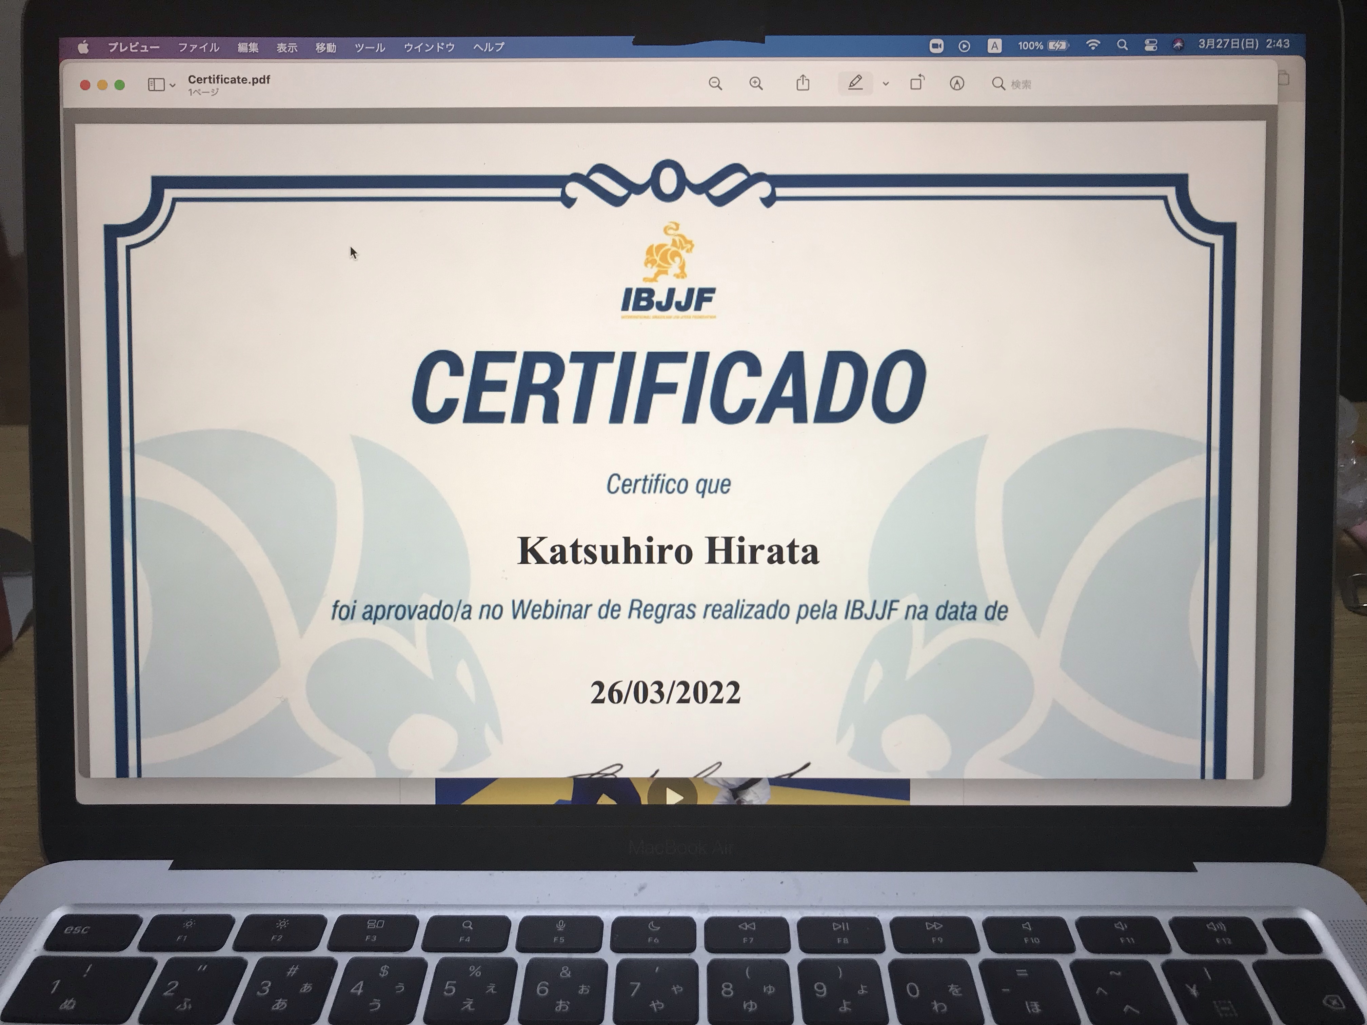Viewport: 1367px width, 1025px height.
Task: Open Spotlight search in menu bar
Action: pos(1122,44)
